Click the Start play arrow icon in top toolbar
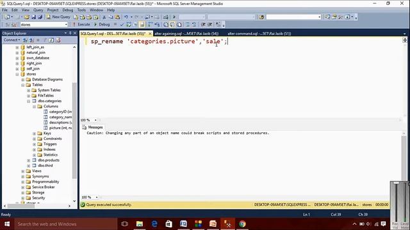Viewport: 410px width, 230px height. (x=174, y=17)
